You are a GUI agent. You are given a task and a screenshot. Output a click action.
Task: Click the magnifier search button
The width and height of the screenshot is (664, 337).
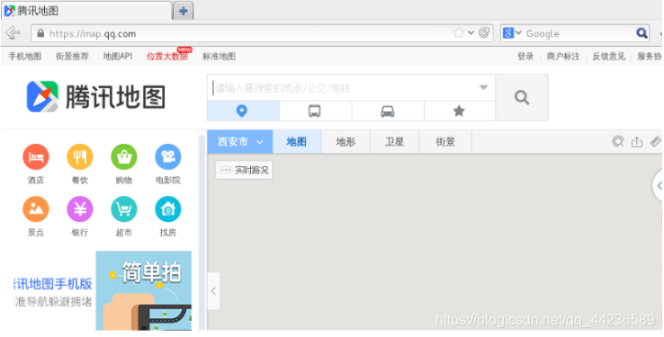[522, 98]
